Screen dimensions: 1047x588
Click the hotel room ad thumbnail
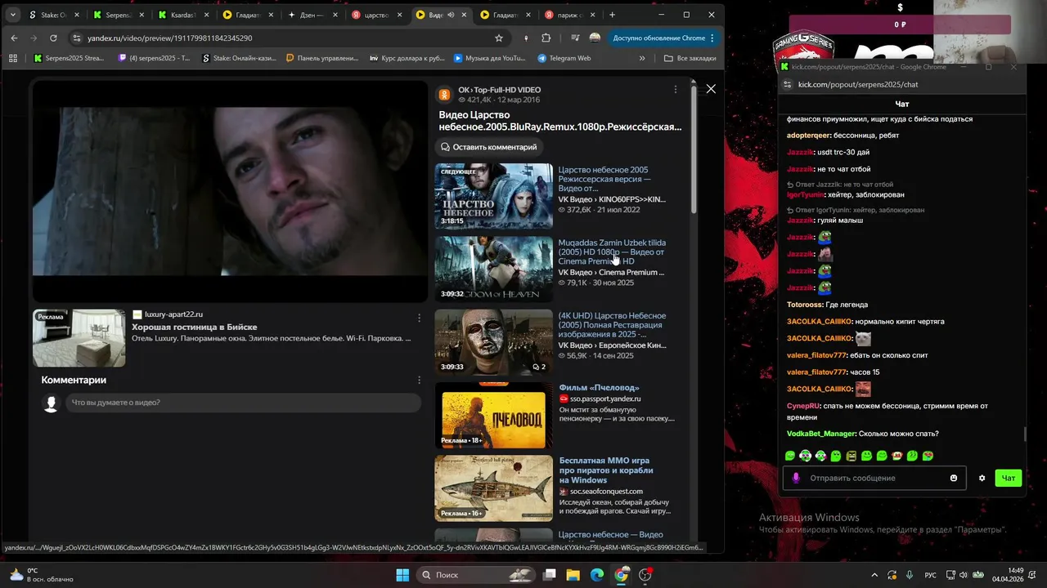(79, 338)
